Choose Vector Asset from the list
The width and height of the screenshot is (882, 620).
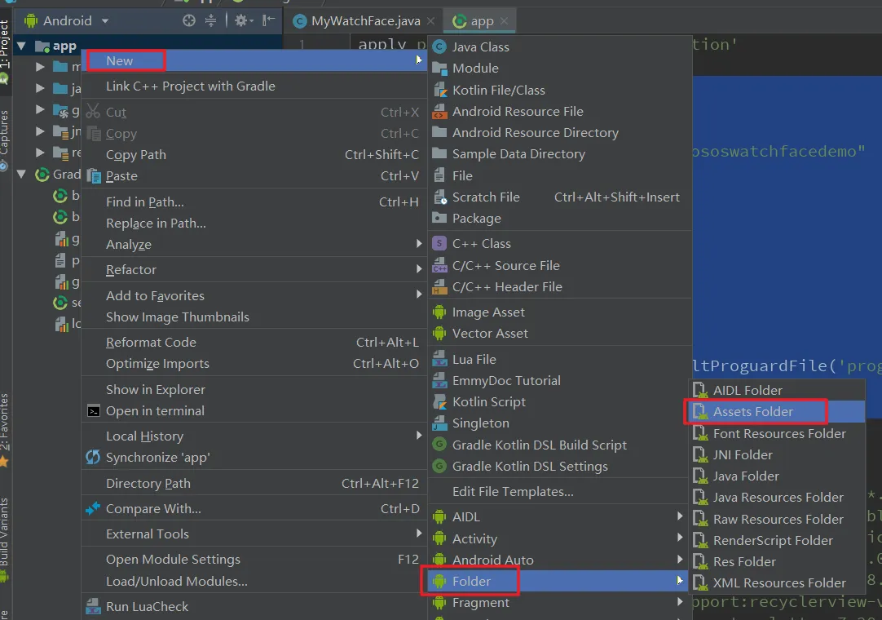[x=490, y=333]
